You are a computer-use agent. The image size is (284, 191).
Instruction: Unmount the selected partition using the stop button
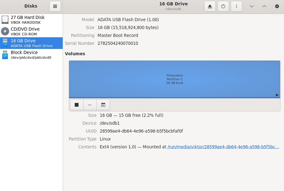point(77,105)
